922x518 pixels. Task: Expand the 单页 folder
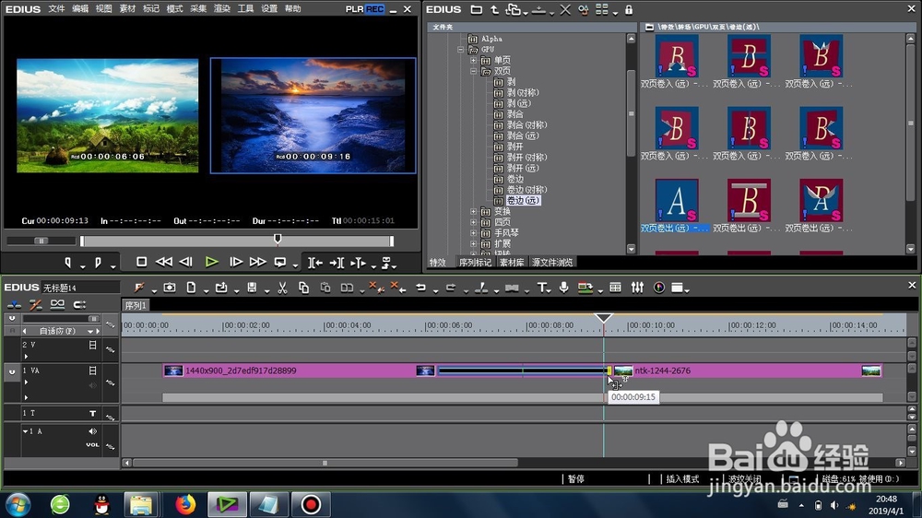coord(473,61)
